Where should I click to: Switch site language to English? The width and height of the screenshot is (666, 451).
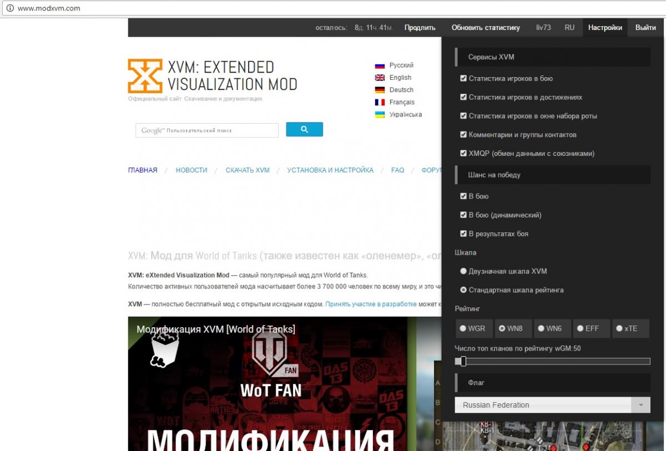pos(400,78)
